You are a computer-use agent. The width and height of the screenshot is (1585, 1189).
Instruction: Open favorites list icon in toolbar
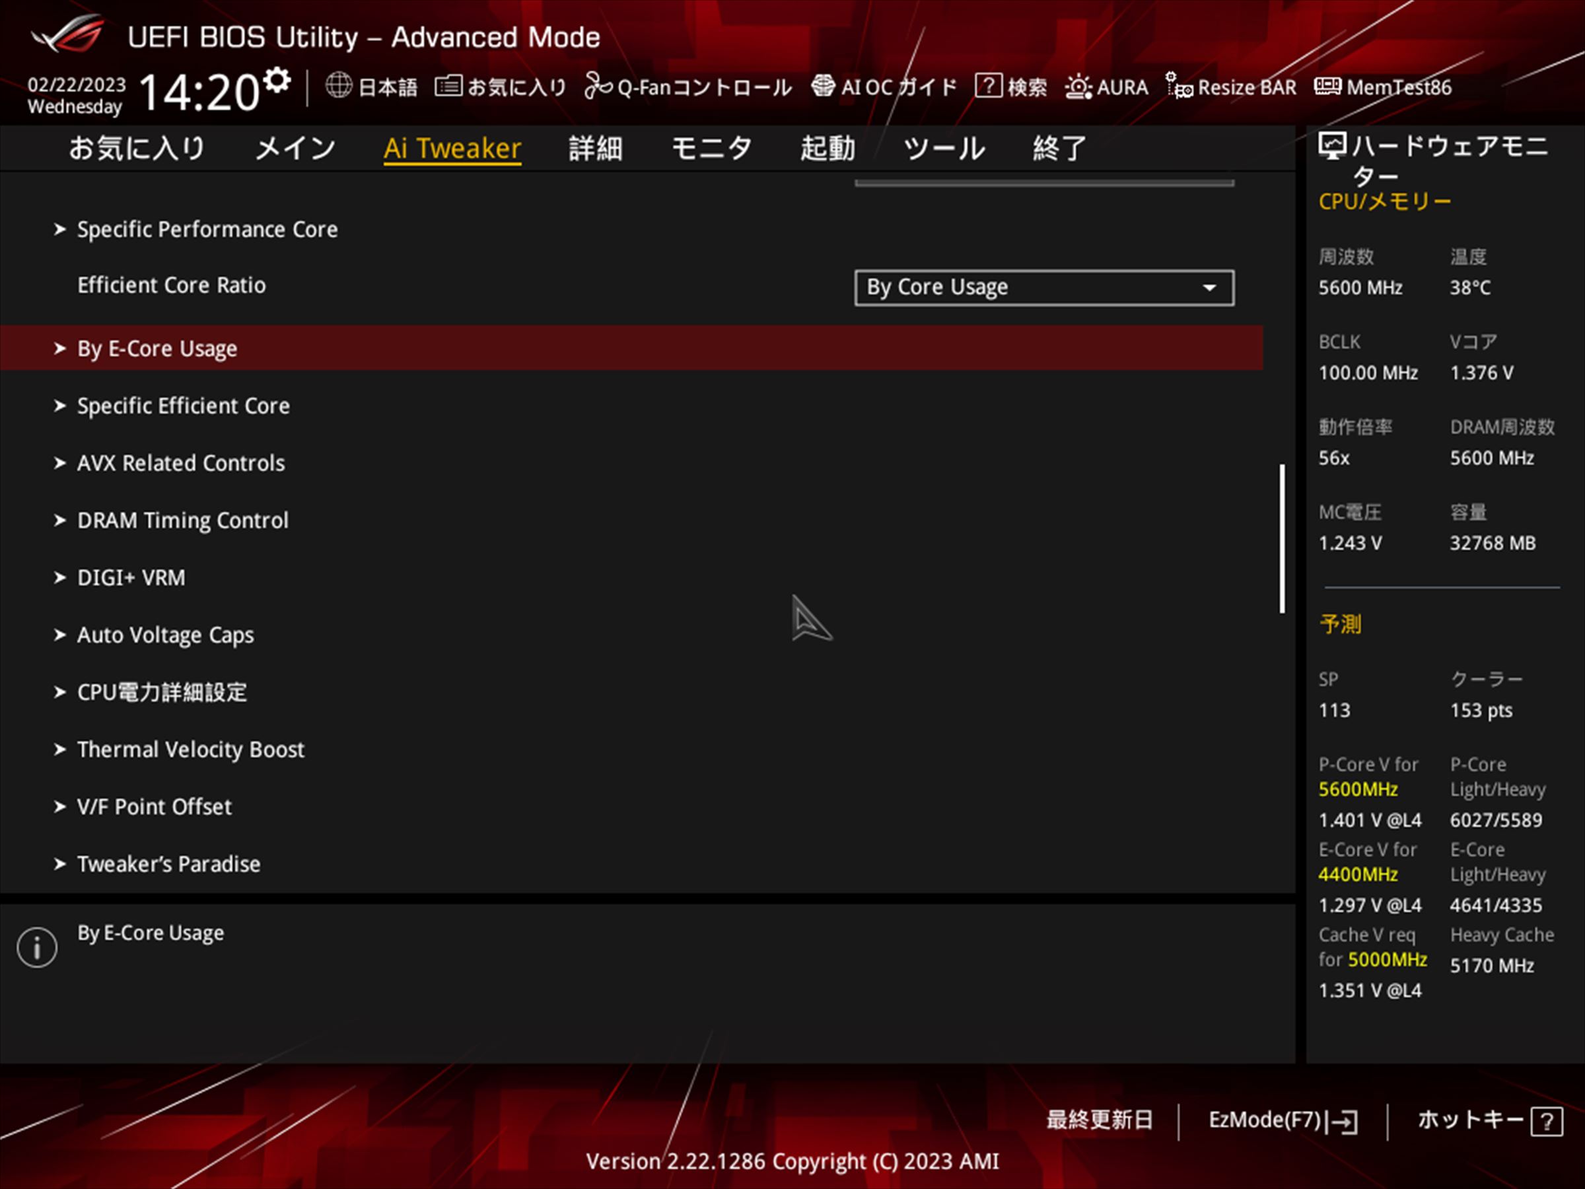pyautogui.click(x=448, y=86)
